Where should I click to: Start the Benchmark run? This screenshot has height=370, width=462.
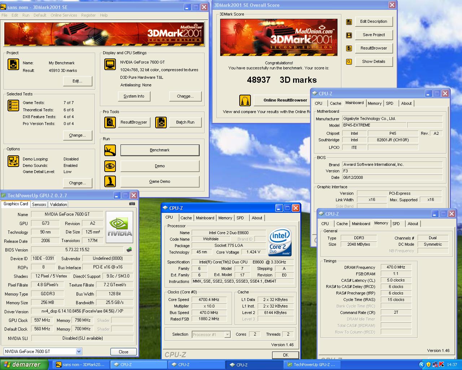160,150
